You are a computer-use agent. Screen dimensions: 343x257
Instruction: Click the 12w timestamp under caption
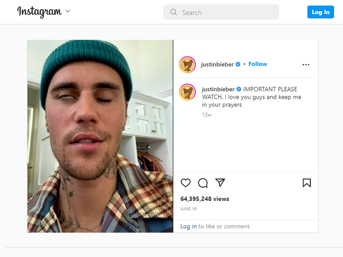click(x=207, y=115)
